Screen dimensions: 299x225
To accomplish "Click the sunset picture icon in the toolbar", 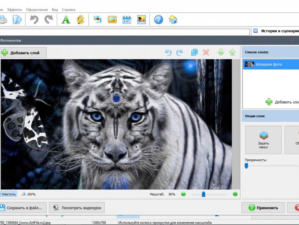I will click(142, 20).
